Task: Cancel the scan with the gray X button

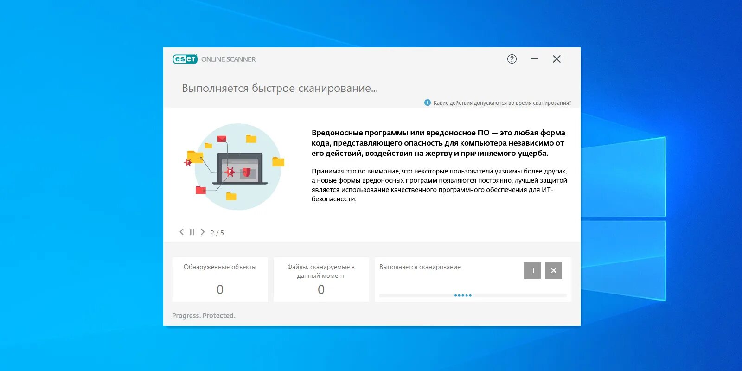Action: pos(554,270)
